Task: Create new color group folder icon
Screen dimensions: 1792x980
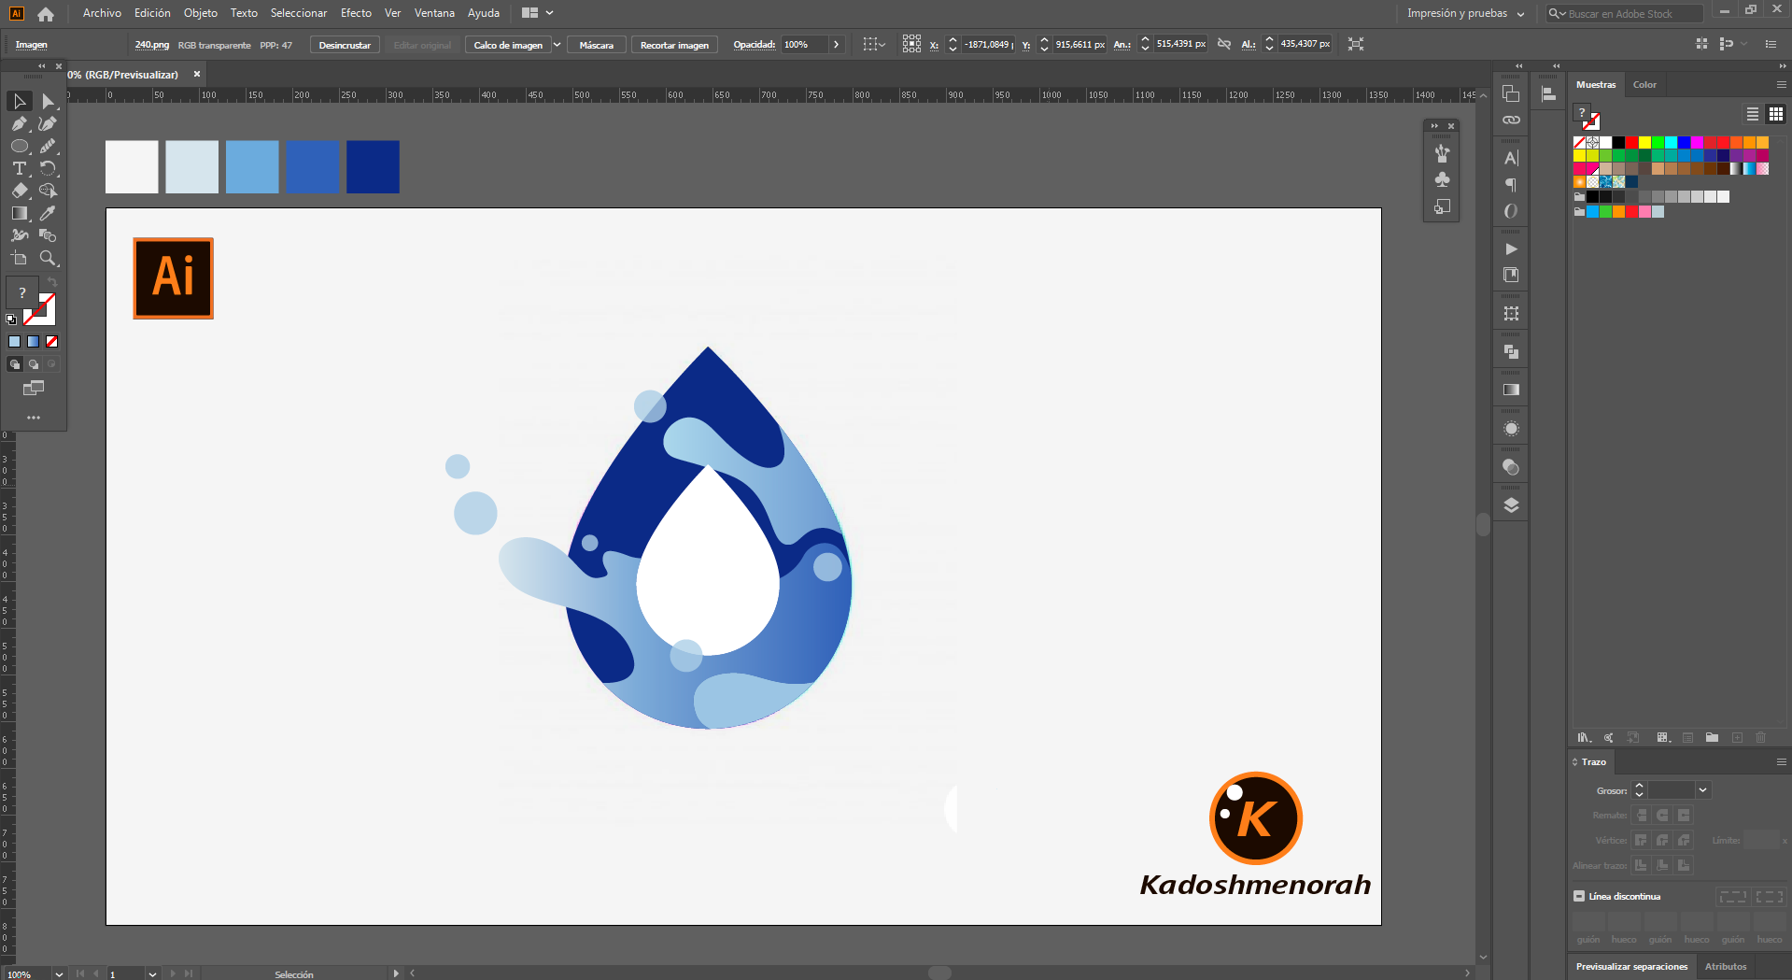Action: coord(1712,738)
